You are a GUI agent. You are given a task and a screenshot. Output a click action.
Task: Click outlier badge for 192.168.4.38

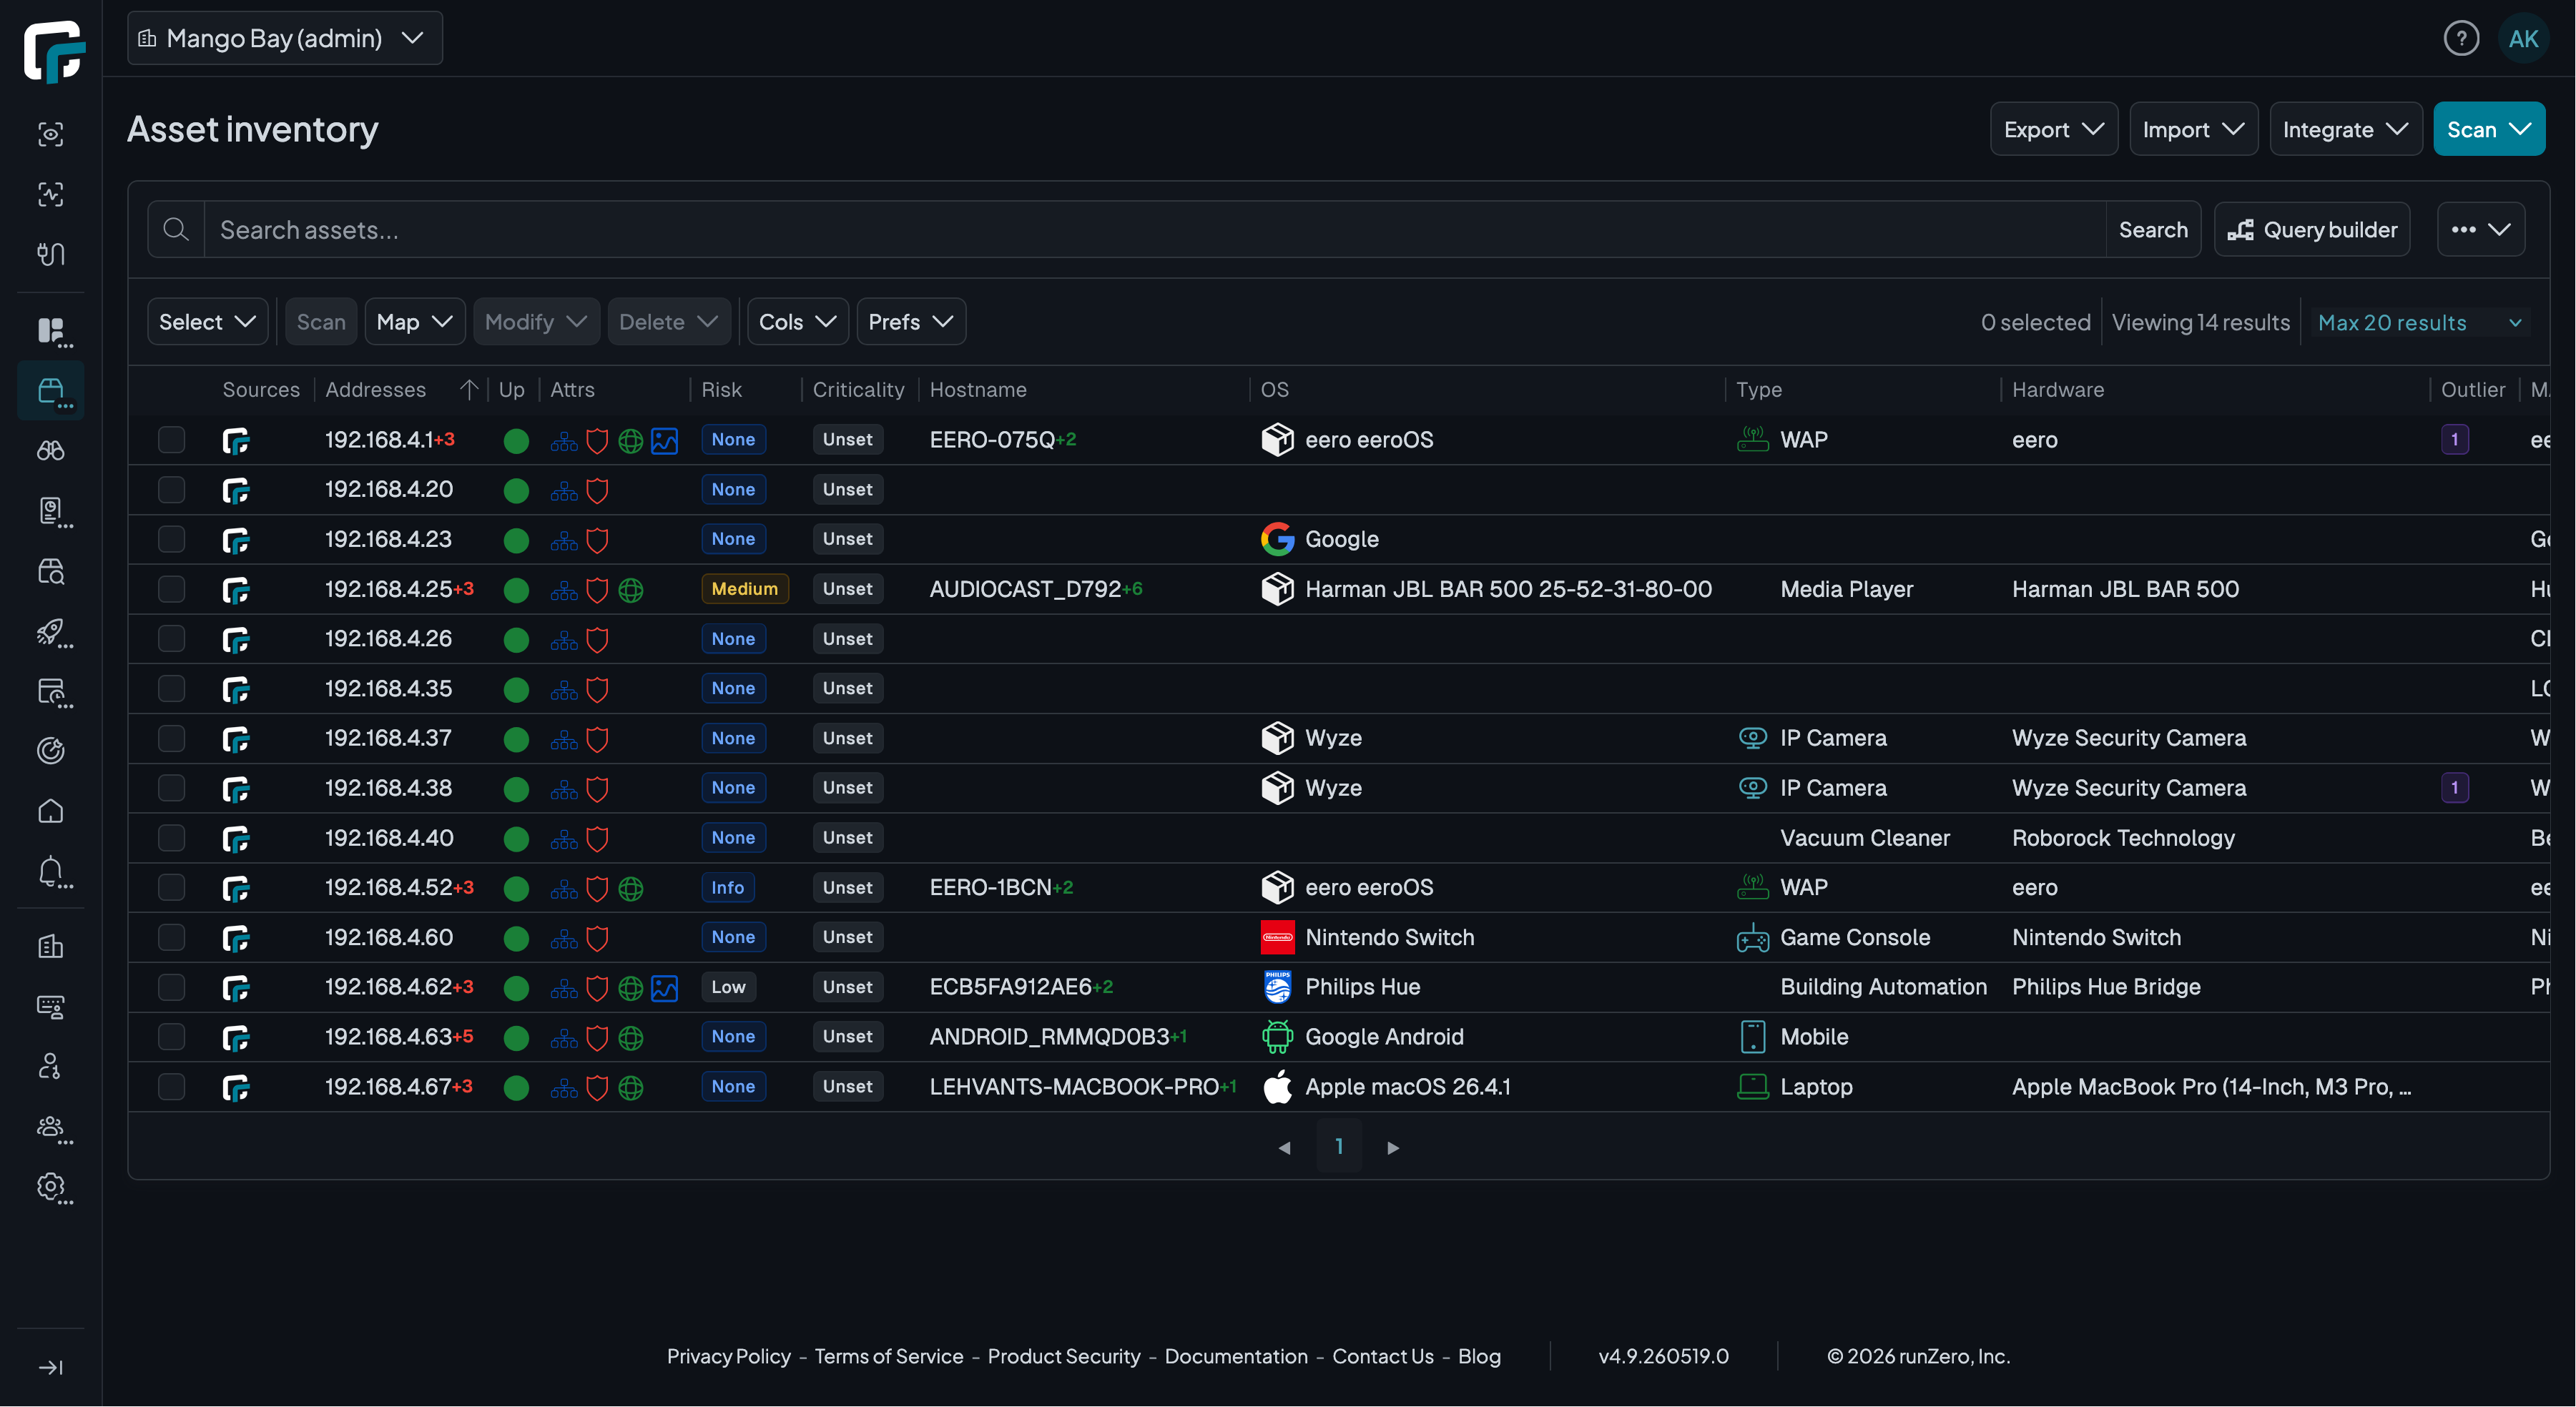[x=2454, y=788]
